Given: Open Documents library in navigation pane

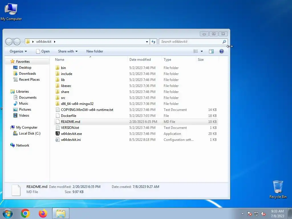Looking at the screenshot, I should [x=28, y=98].
